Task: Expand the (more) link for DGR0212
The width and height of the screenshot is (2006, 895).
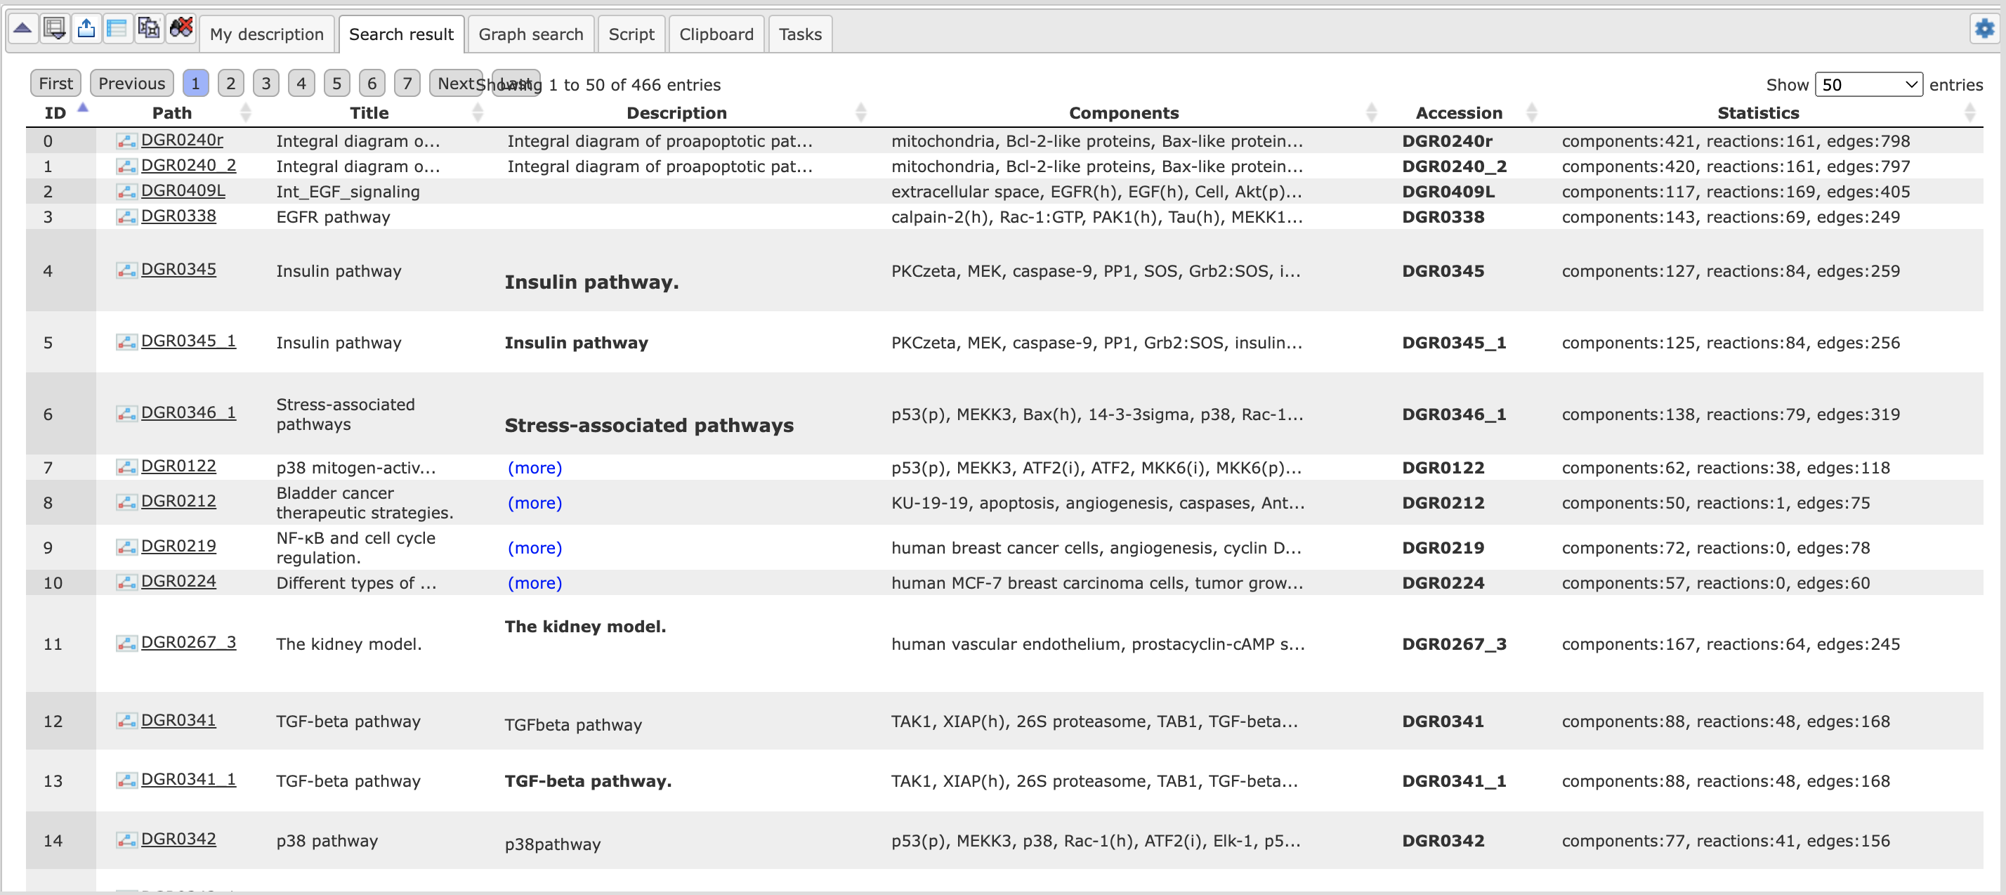Action: click(535, 503)
